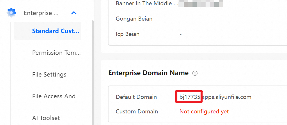Click the apps.aliyunfile.com domain text

[227, 97]
